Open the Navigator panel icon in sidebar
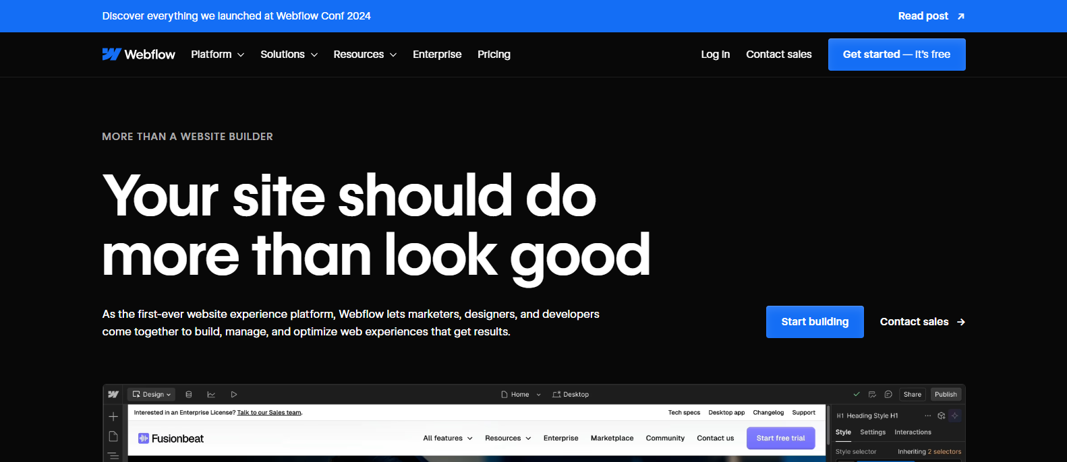This screenshot has width=1067, height=462. tap(113, 456)
